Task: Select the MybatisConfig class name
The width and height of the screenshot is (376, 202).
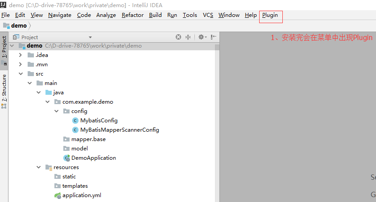Action: click(x=99, y=121)
